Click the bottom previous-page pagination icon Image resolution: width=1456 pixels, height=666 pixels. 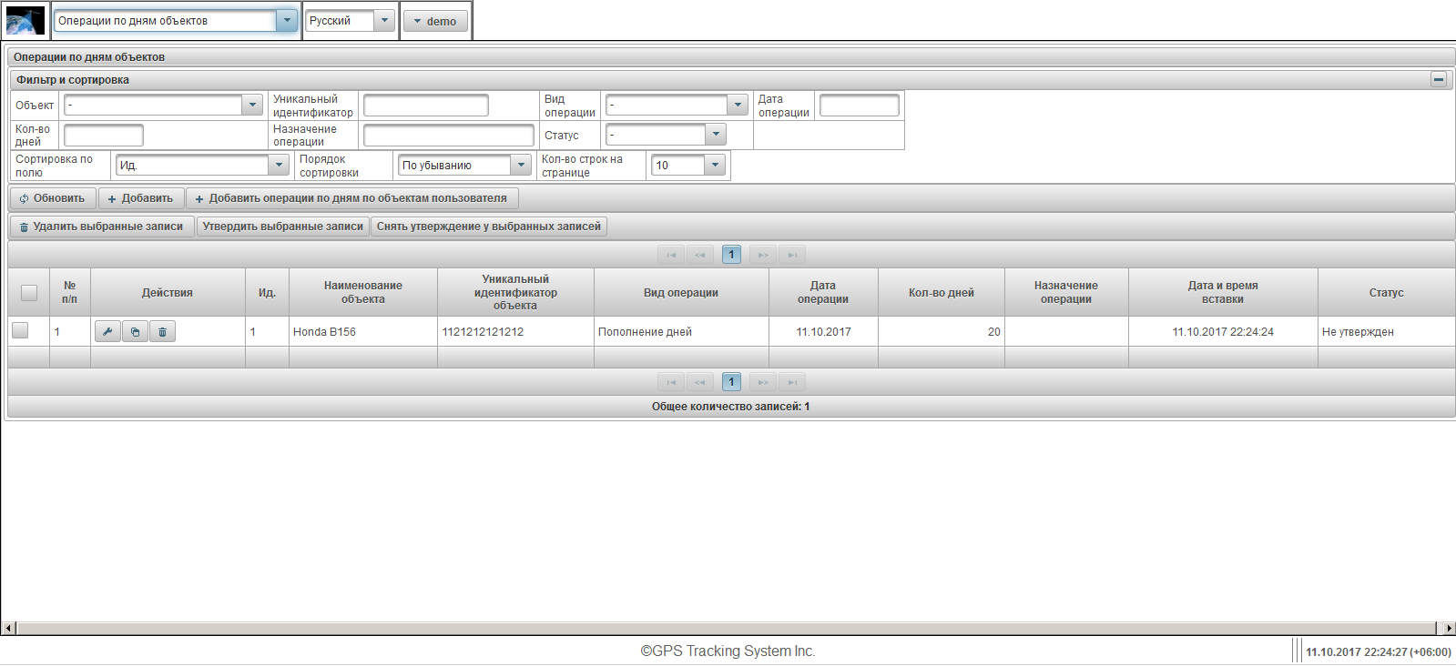(700, 382)
